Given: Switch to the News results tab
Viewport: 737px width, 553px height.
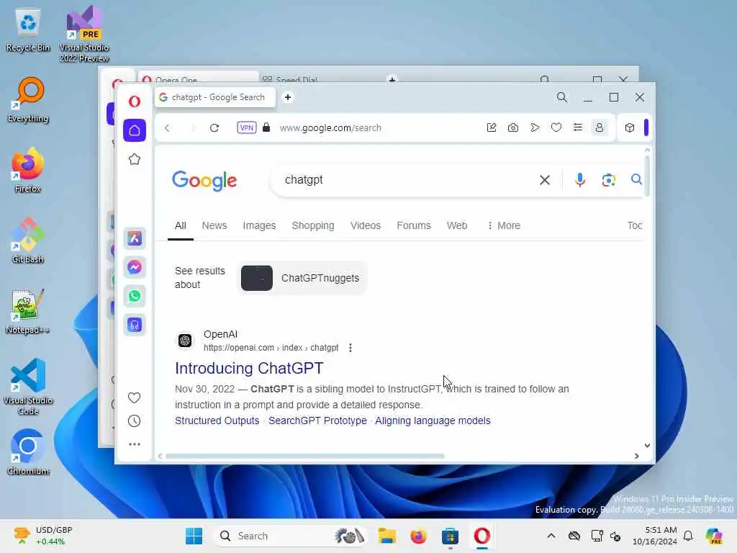Looking at the screenshot, I should [214, 225].
